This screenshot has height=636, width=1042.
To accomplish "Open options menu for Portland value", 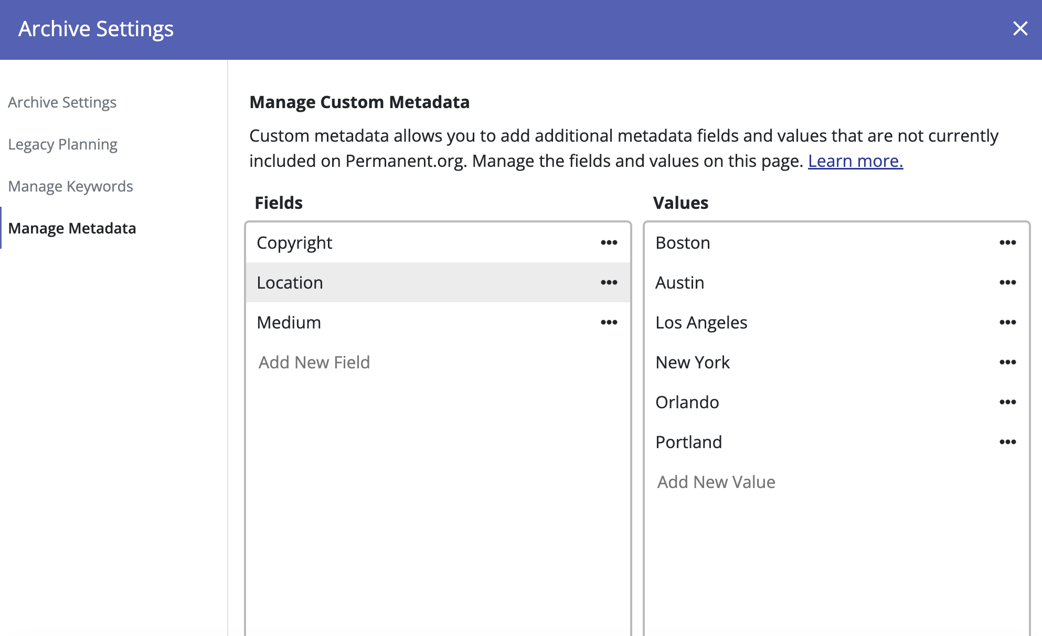I will pyautogui.click(x=1007, y=442).
